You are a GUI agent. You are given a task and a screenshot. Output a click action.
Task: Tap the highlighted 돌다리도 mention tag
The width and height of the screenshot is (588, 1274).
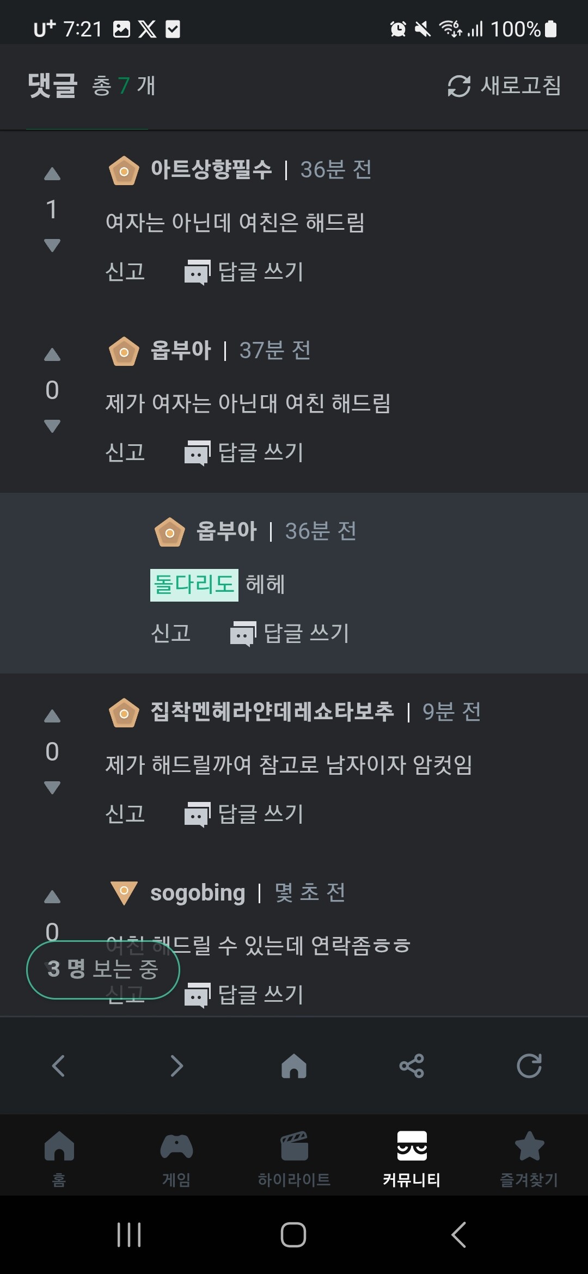[194, 585]
